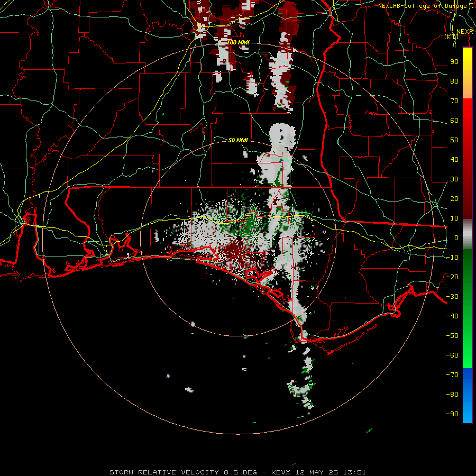Click the 100 NMI range ring label
Image resolution: width=476 pixels, height=476 pixels.
pyautogui.click(x=239, y=42)
